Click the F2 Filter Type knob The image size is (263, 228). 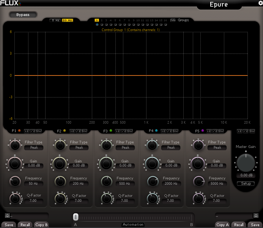pos(60,146)
